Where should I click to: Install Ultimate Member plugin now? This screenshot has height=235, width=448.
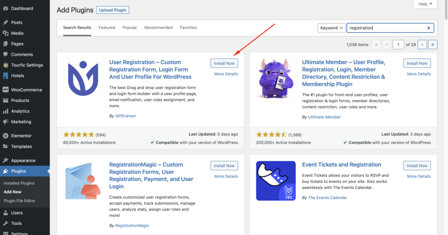(x=417, y=63)
